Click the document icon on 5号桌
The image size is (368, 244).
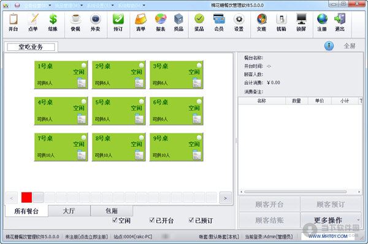(139, 119)
